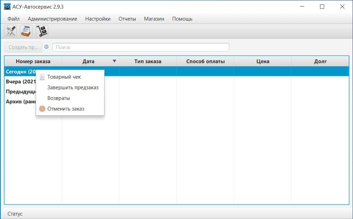
Task: Choose Возвраты in context menu
Action: (70, 98)
